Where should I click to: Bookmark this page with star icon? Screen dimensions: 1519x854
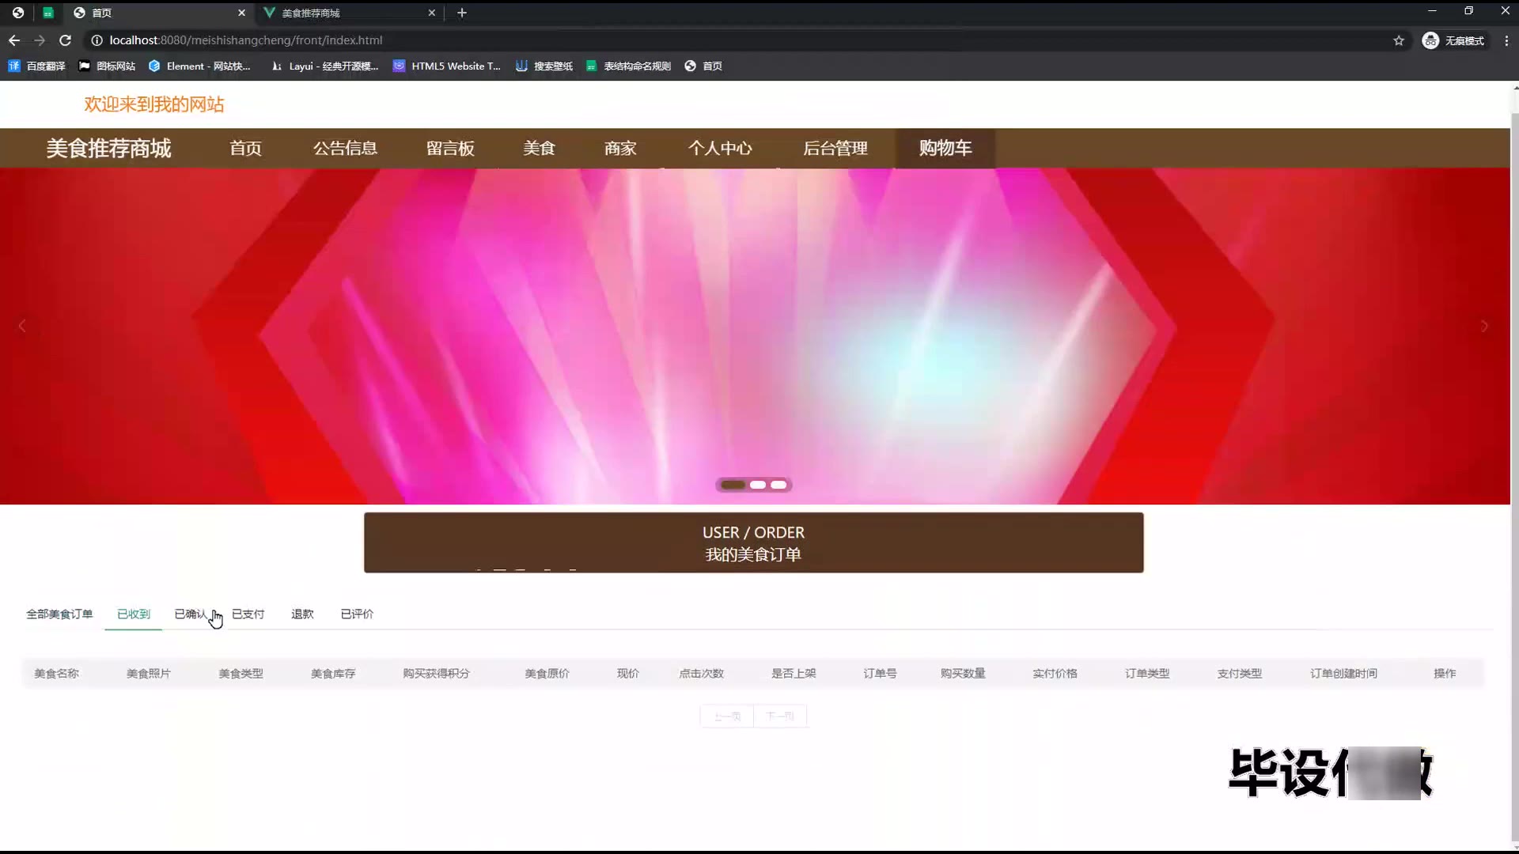pos(1399,40)
